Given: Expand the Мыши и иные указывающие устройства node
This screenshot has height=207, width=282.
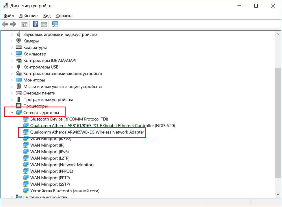Looking at the screenshot, I should (12, 87).
